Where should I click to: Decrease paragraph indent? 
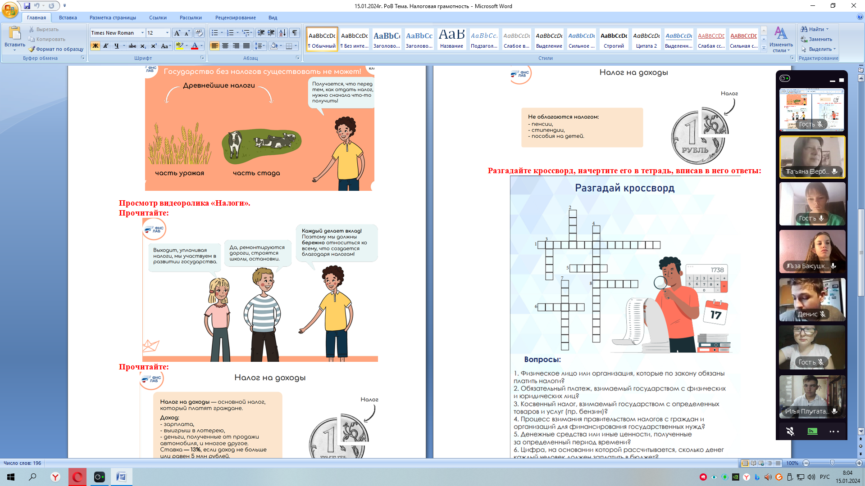pyautogui.click(x=261, y=33)
